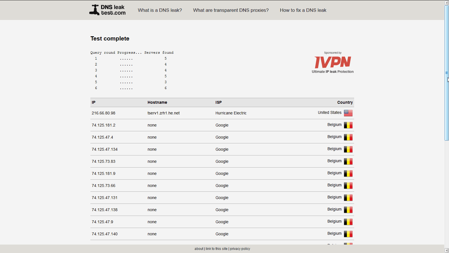
Task: Select IP address 74.125.47.140
Action: coord(105,234)
